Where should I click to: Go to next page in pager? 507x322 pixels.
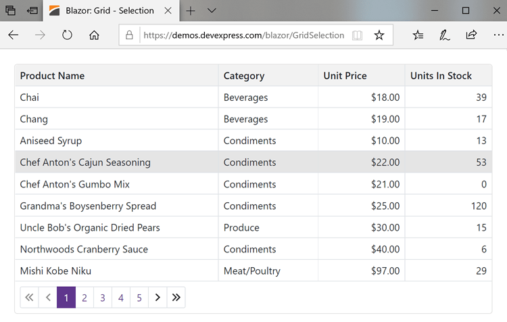[x=158, y=298]
